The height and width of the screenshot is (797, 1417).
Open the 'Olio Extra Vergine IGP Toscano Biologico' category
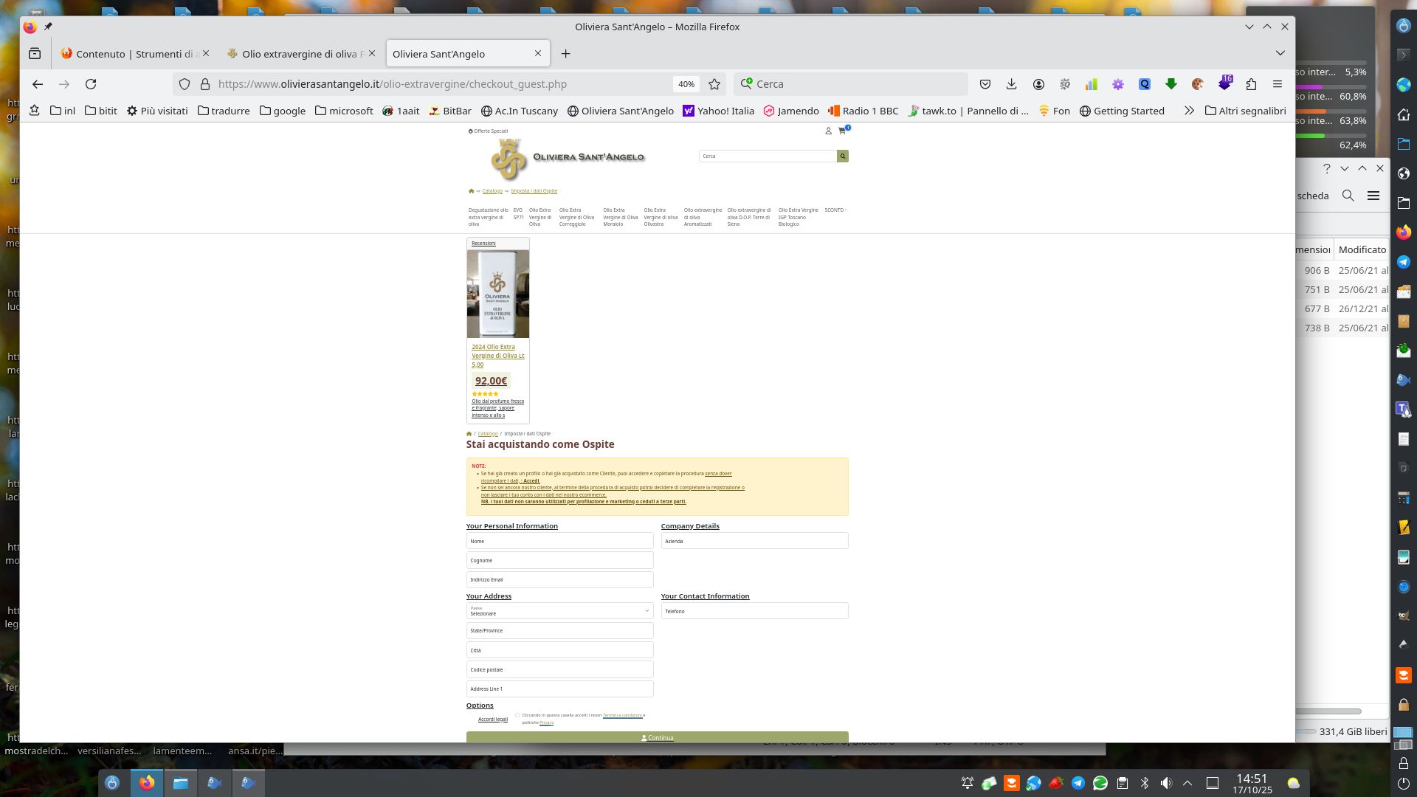799,217
